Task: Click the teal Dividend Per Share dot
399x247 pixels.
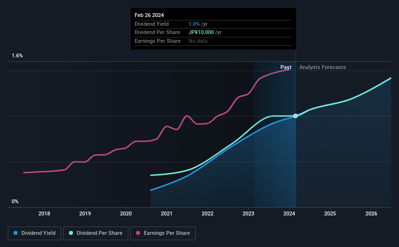Action: click(x=71, y=233)
